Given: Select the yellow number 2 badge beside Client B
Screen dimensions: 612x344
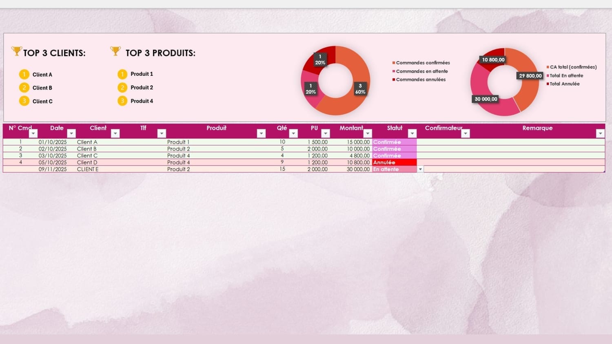Looking at the screenshot, I should [24, 88].
